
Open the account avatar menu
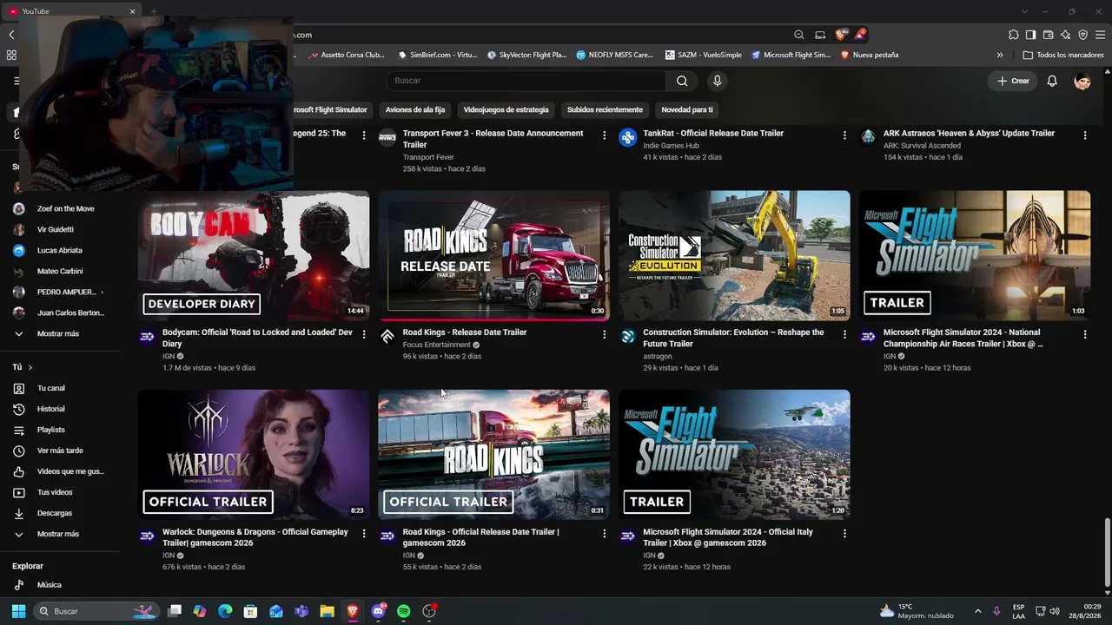(x=1082, y=81)
